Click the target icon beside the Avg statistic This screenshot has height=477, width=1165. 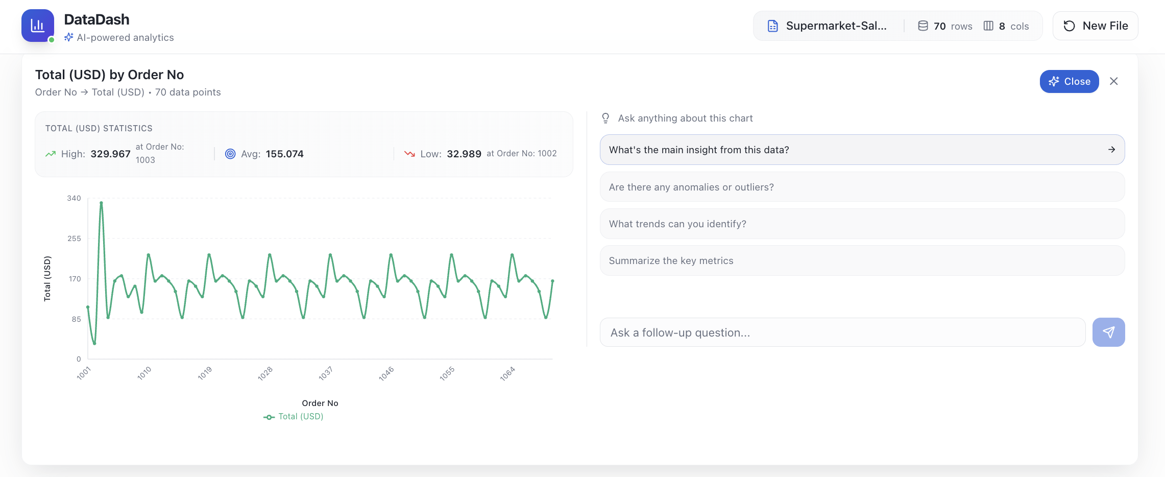coord(231,154)
